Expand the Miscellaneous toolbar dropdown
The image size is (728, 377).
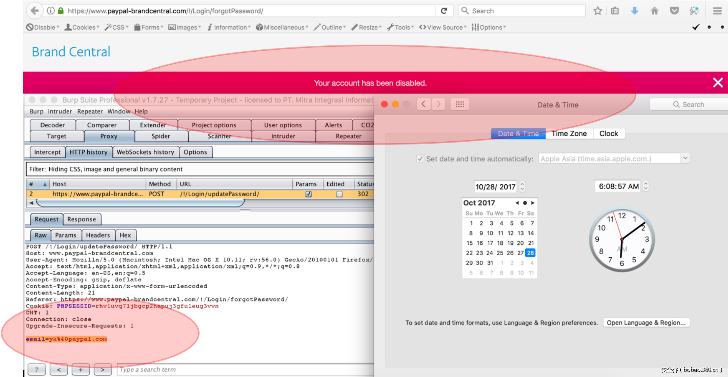pyautogui.click(x=282, y=27)
